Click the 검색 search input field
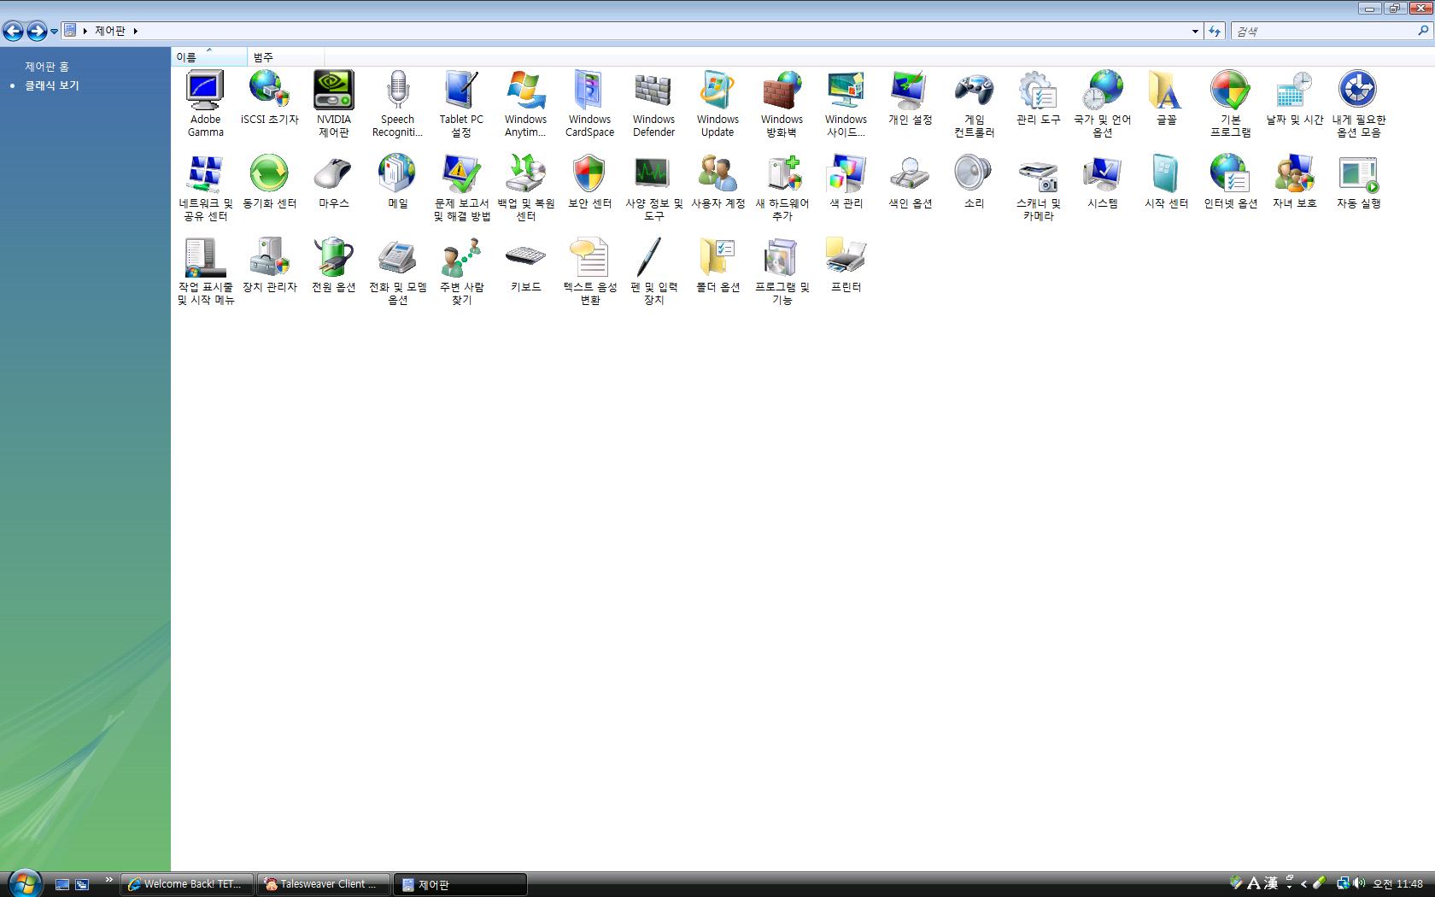The width and height of the screenshot is (1435, 897). 1322,31
